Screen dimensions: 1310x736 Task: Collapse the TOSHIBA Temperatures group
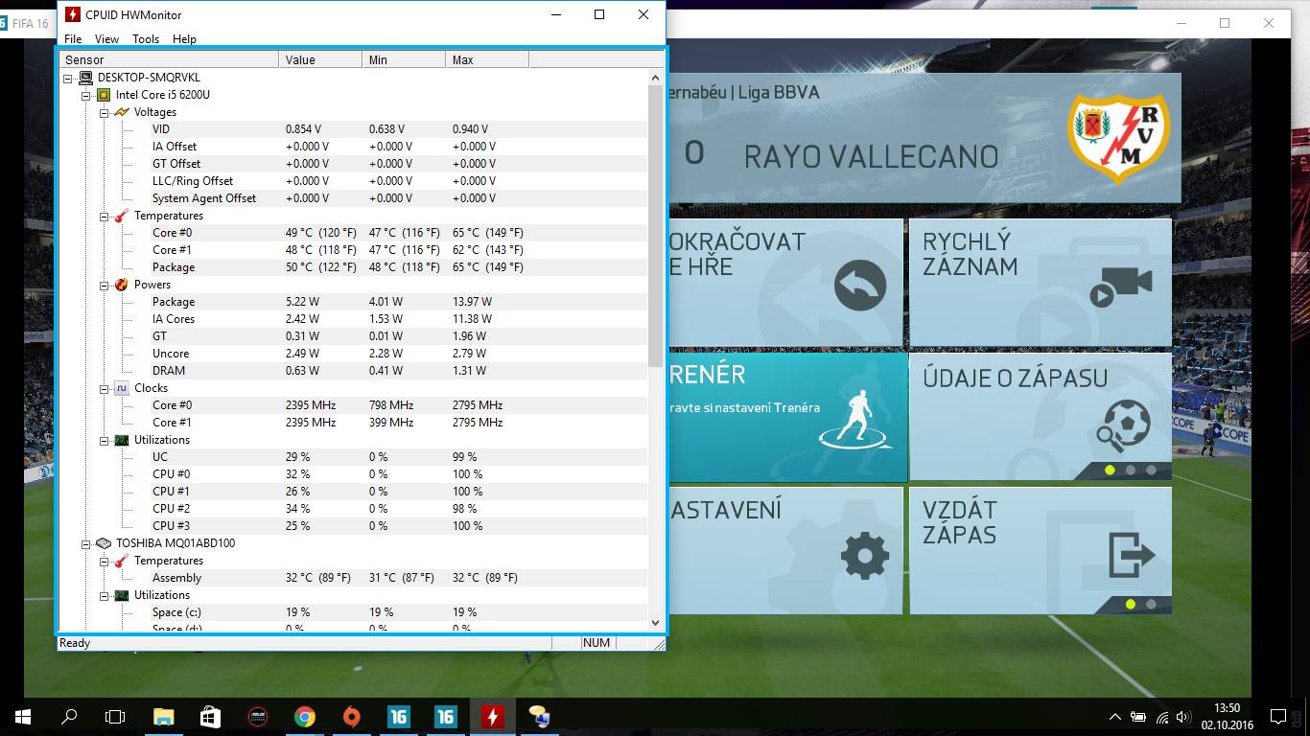[105, 561]
